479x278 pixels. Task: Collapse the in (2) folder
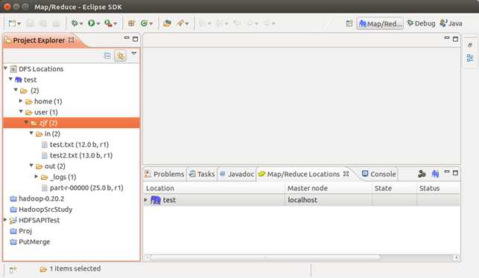click(x=31, y=133)
